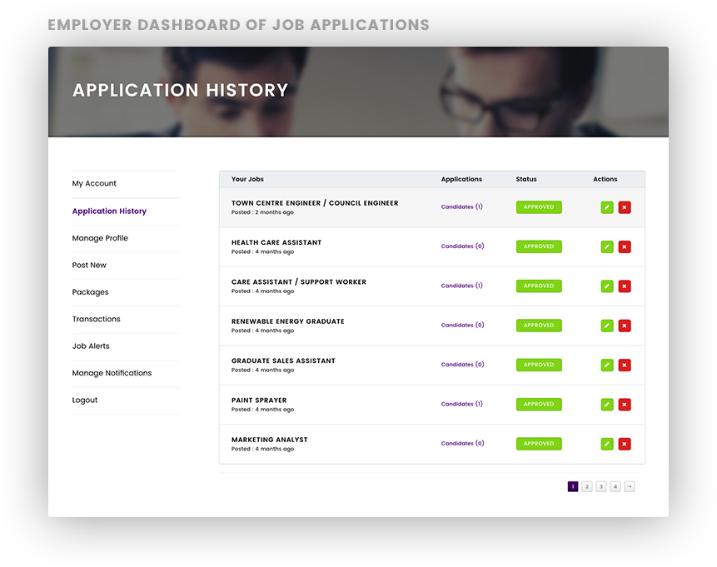Open the My Account section
The height and width of the screenshot is (567, 717).
[94, 184]
